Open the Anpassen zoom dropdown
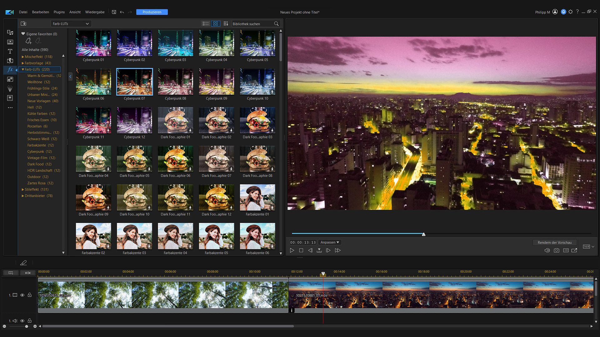 (x=330, y=242)
